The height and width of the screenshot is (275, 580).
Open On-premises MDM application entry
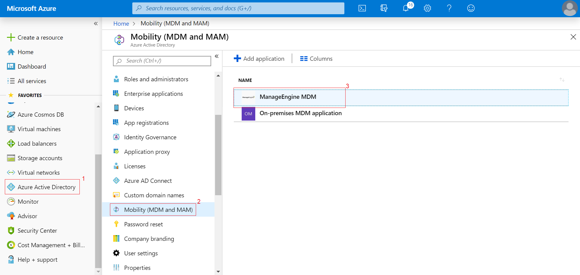pyautogui.click(x=300, y=113)
